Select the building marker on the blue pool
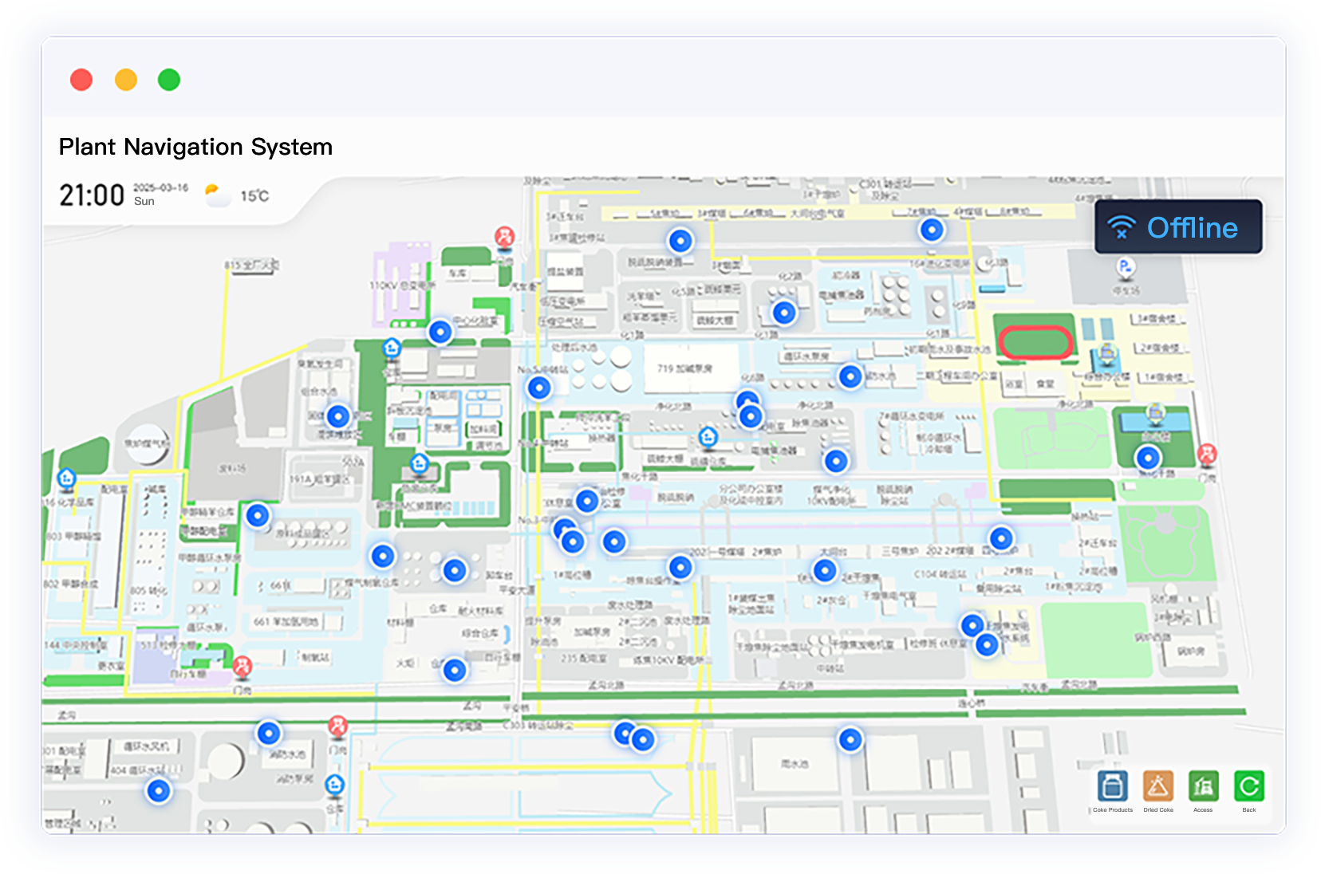 [1155, 412]
